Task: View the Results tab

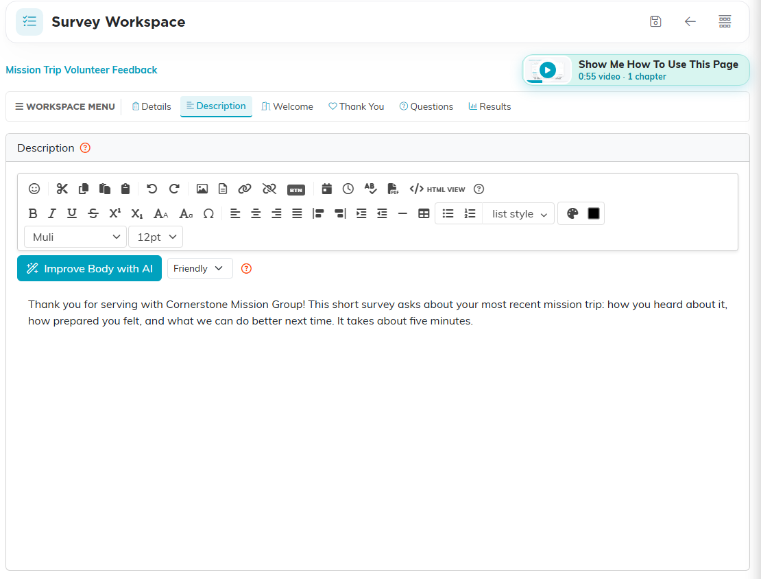Action: 490,106
